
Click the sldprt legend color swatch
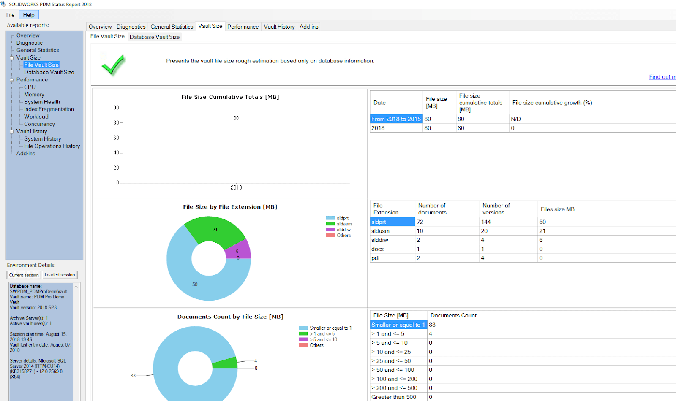(330, 218)
